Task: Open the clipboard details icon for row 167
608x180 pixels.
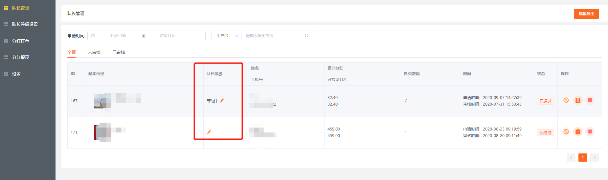Action: pyautogui.click(x=578, y=100)
